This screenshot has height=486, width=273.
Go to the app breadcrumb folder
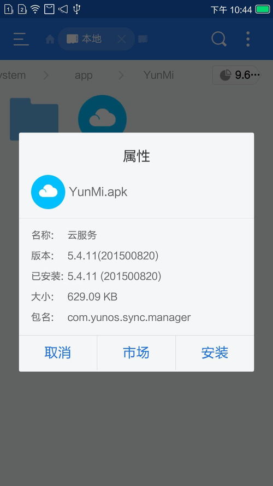(84, 75)
